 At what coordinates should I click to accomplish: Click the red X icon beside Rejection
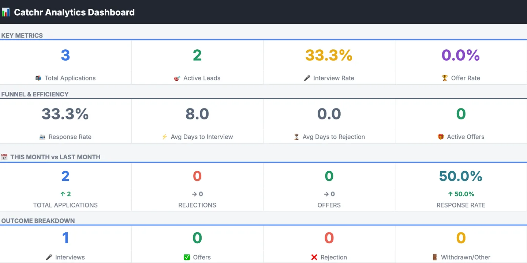(314, 257)
